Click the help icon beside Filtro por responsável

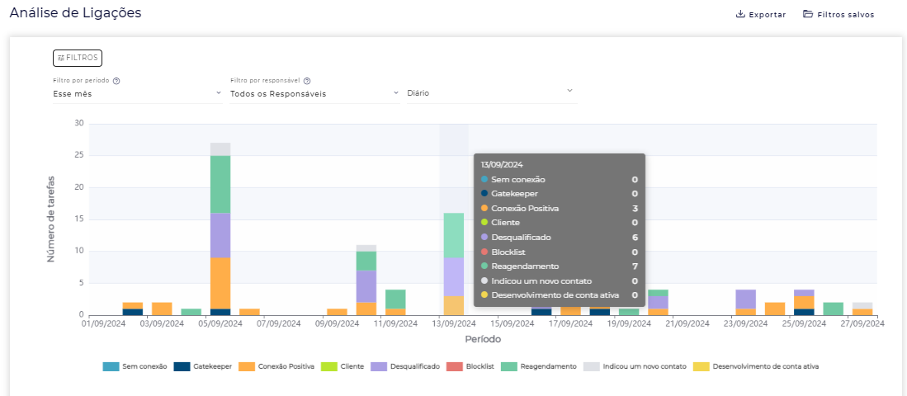click(x=307, y=81)
